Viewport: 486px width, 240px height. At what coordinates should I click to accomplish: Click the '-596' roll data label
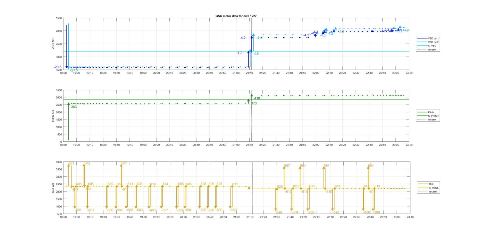click(211, 210)
